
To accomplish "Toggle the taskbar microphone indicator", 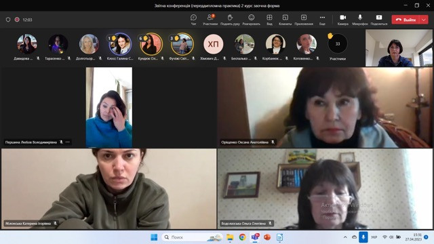I will click(x=363, y=237).
